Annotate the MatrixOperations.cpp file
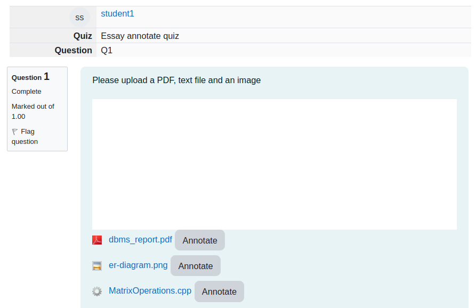Screen dimensions: 476x308 tap(219, 291)
